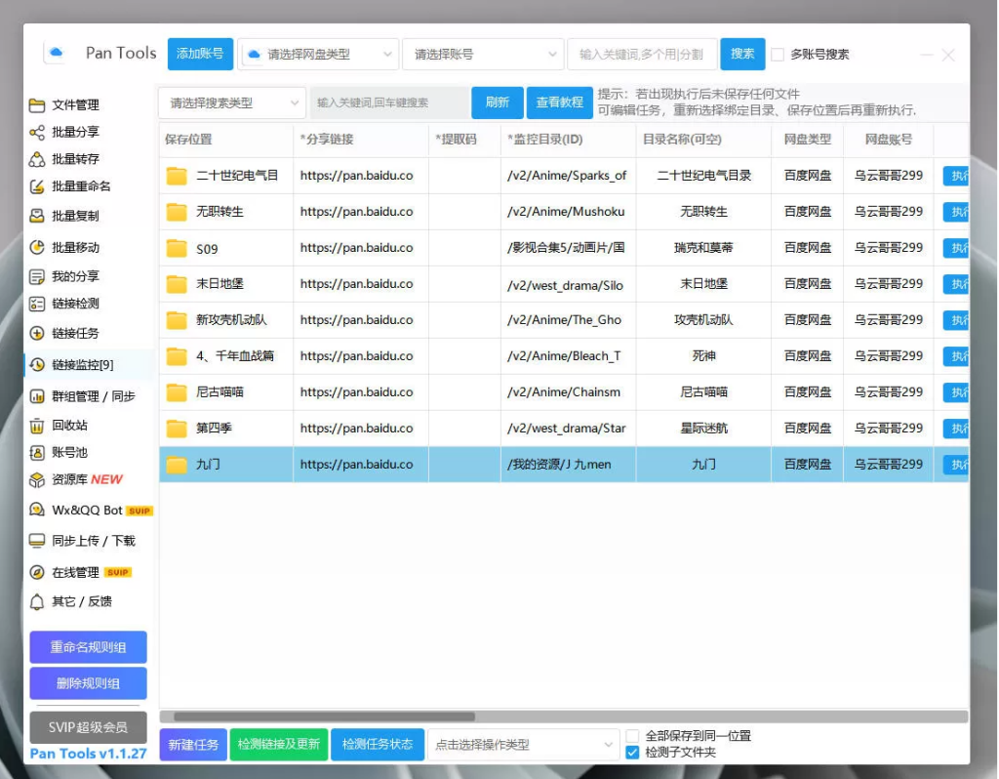Uncheck the 检测子文件夹 checkbox
Screen dimensions: 999x779
pos(632,753)
